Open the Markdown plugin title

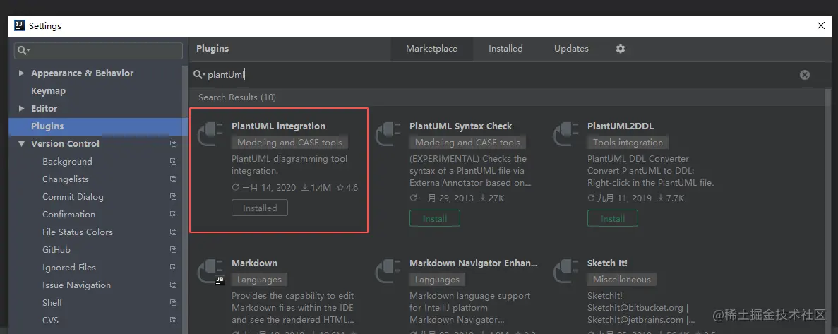pyautogui.click(x=254, y=263)
